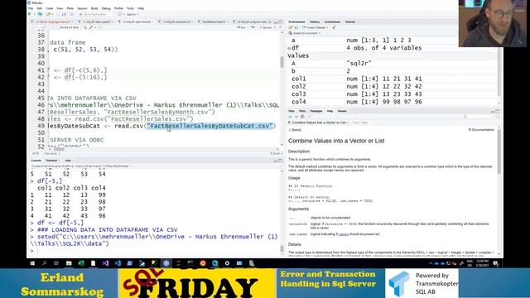This screenshot has height=298, width=530.
Task: Switch to the 12 SQL2R data frame.R tab
Action: coord(137,22)
